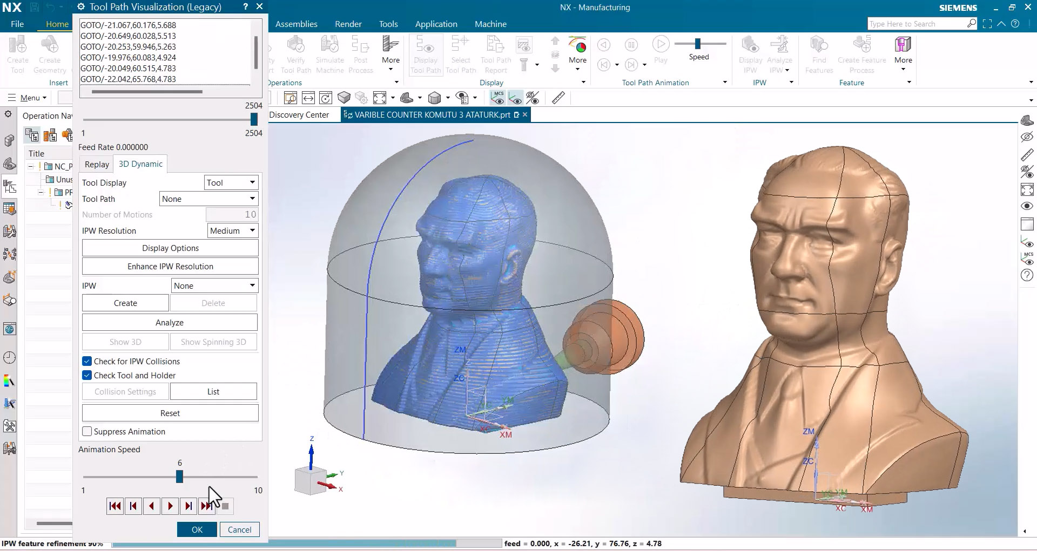
Task: Click the Show and Hide eye-slash toolbar icon
Action: point(533,98)
